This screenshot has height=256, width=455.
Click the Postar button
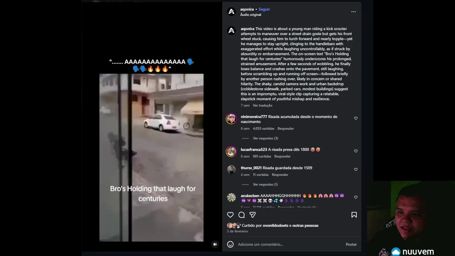pyautogui.click(x=351, y=244)
